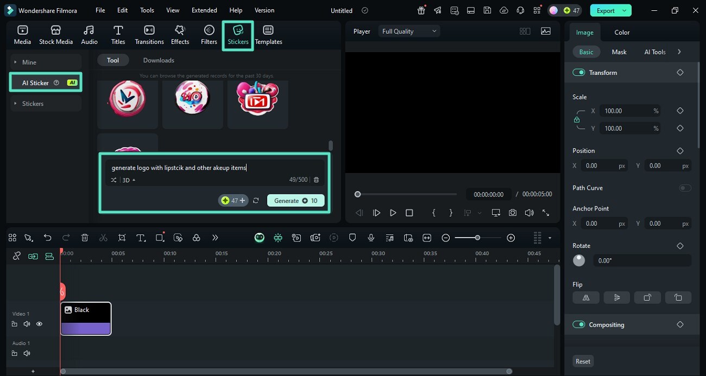Click the shuffle random prompt icon
Screen dimensions: 706x376
coord(114,180)
